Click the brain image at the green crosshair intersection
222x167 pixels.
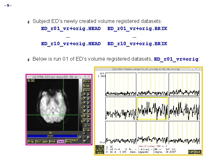63,115
